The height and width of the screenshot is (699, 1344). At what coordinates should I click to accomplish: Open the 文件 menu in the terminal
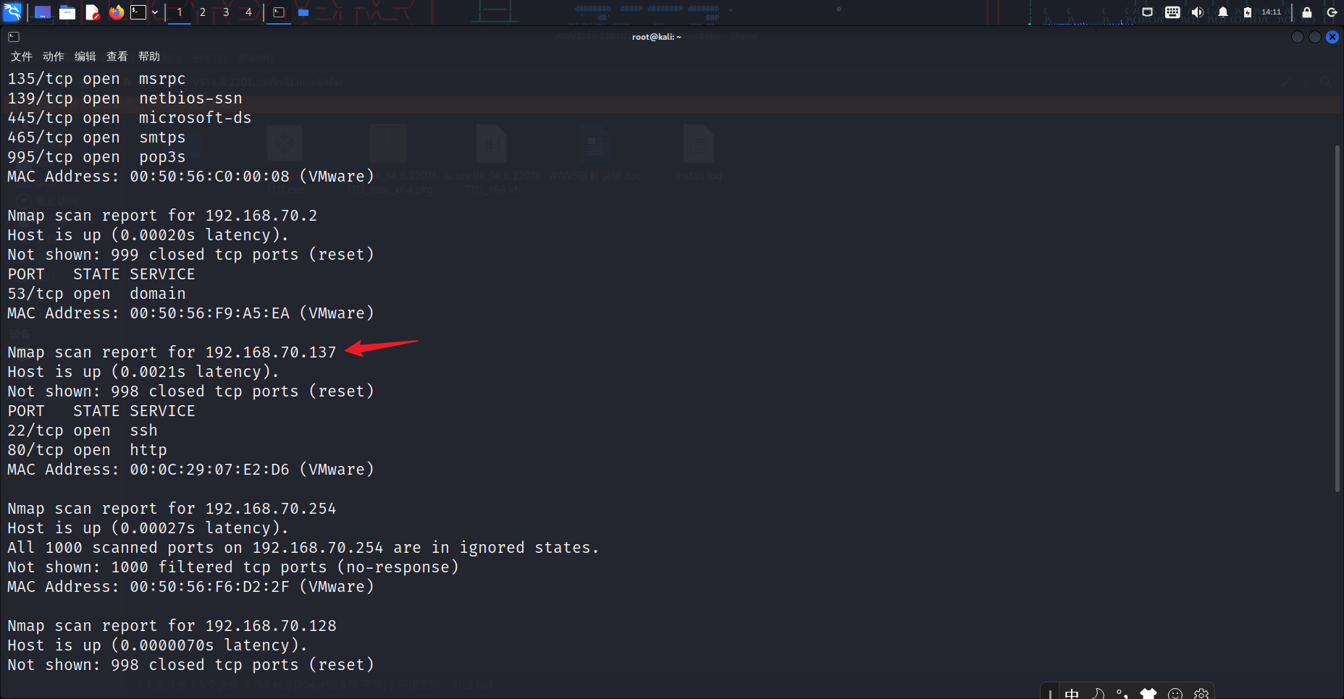click(21, 56)
